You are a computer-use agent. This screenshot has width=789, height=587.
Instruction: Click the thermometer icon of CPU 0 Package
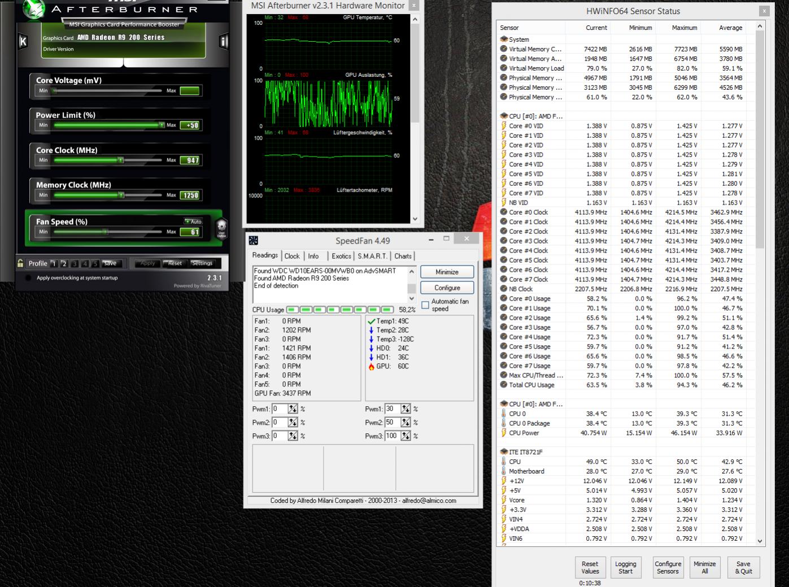(x=504, y=423)
